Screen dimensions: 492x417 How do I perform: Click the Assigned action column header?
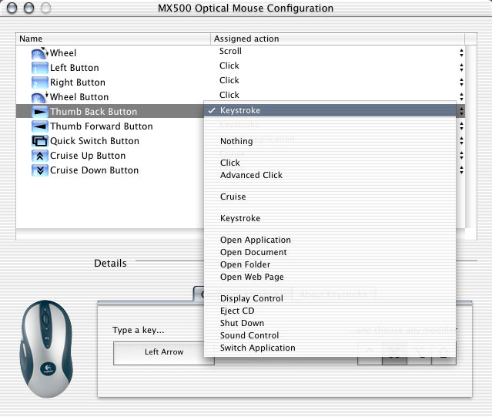[x=337, y=39]
